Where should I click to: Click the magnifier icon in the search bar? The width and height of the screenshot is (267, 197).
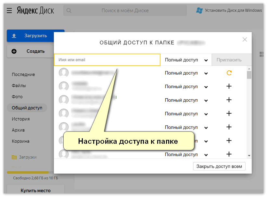tap(69, 10)
